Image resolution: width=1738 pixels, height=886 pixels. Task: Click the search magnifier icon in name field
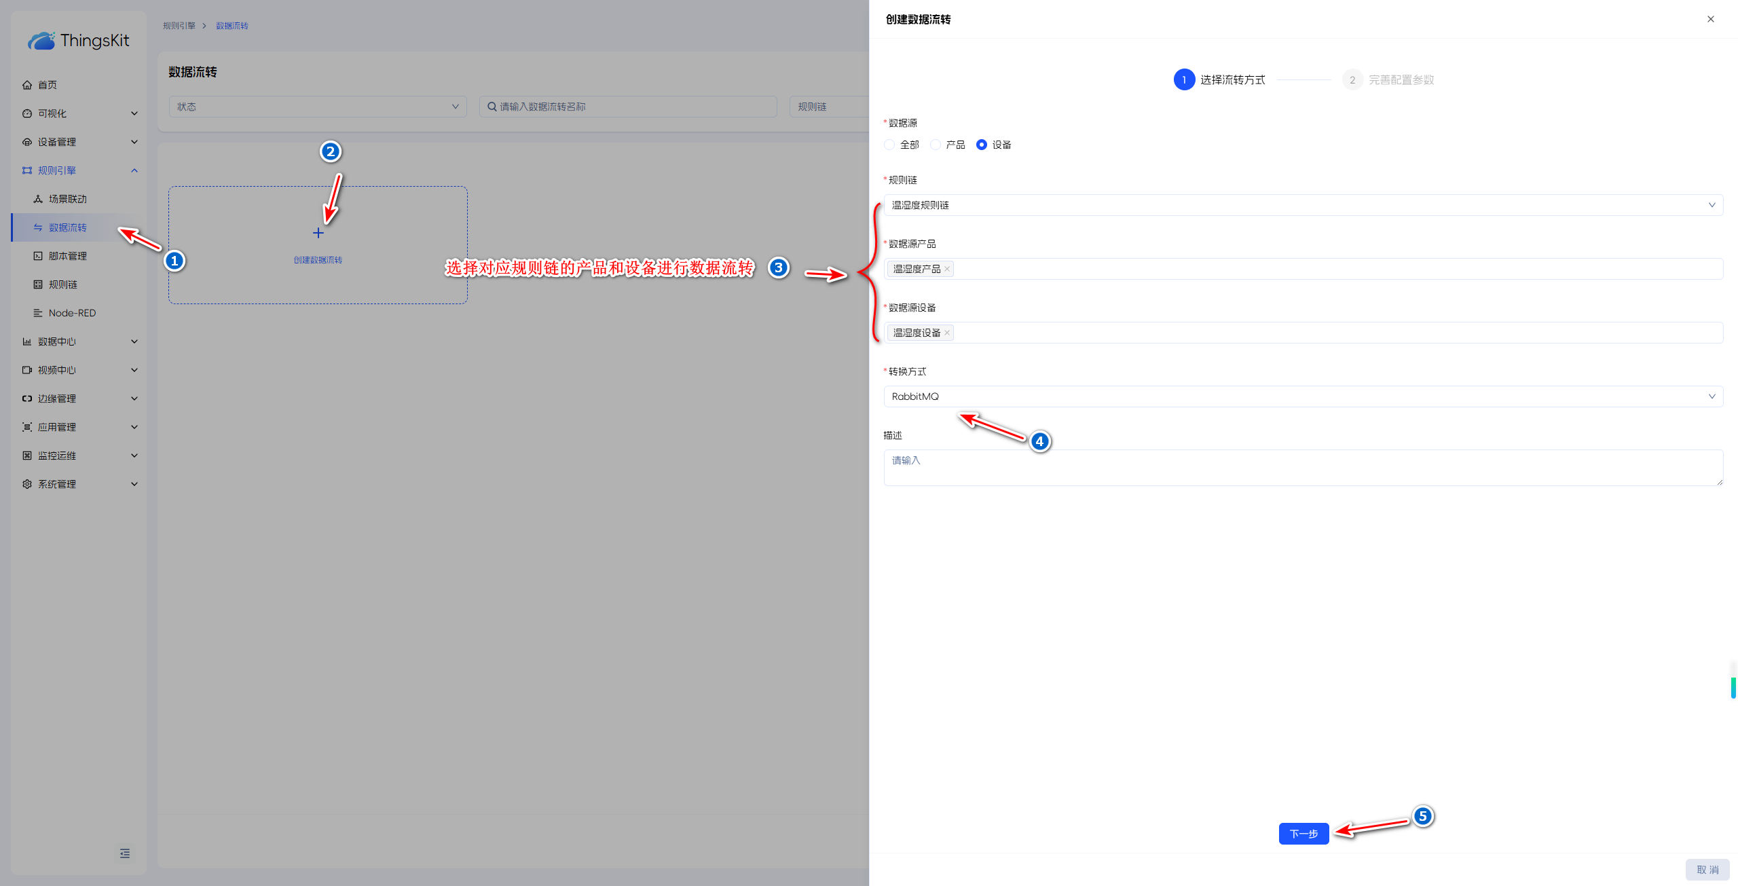[x=492, y=107]
